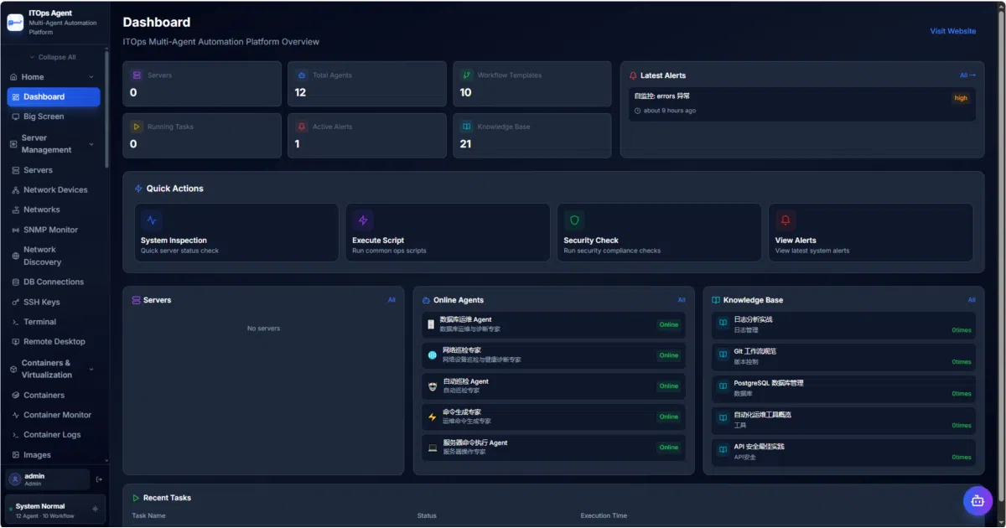The height and width of the screenshot is (528, 1006).
Task: Click the Visit Website link
Action: point(953,31)
